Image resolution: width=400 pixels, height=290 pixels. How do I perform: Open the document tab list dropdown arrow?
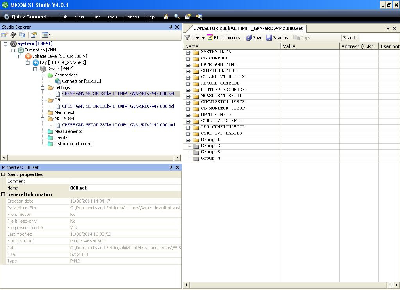tap(388, 28)
